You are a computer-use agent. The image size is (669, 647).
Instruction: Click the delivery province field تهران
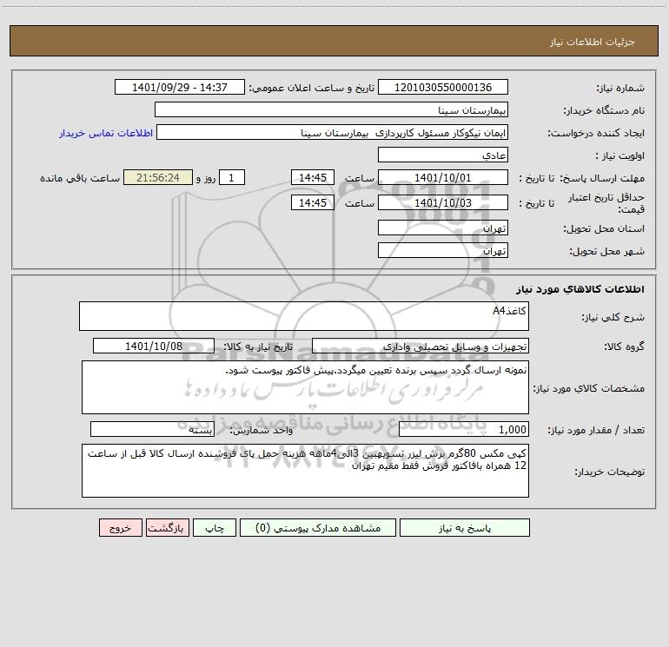443,228
